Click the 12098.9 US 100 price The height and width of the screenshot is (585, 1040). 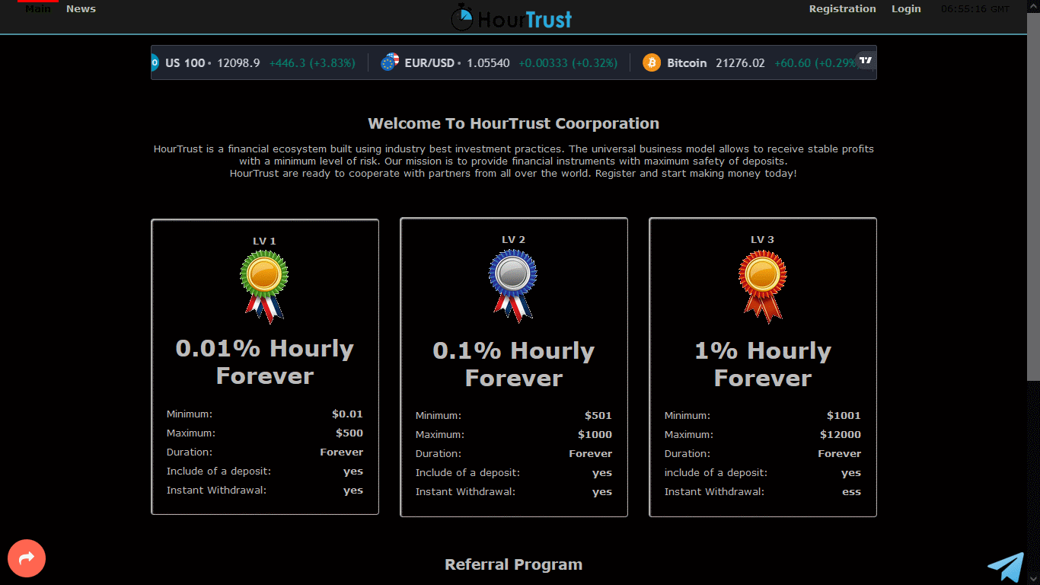tap(238, 63)
